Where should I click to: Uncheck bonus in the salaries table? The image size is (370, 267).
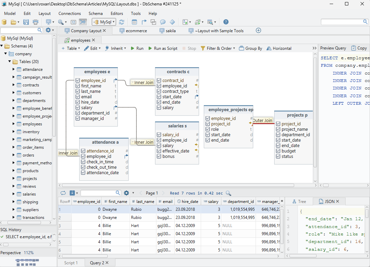click(158, 156)
